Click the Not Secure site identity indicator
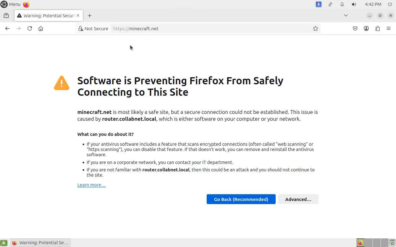Screen dimensions: 396x247 click(x=93, y=28)
